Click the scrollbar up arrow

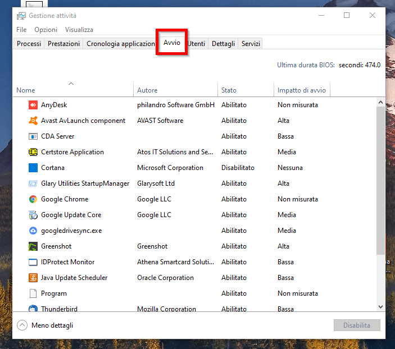(x=380, y=102)
